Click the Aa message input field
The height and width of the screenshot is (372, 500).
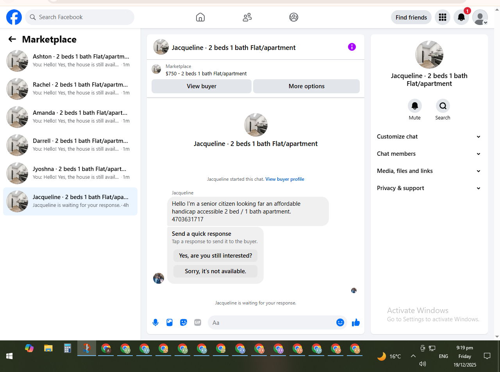(272, 322)
